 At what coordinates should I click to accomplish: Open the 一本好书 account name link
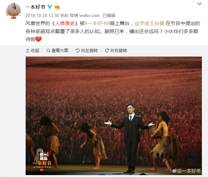coord(35,7)
